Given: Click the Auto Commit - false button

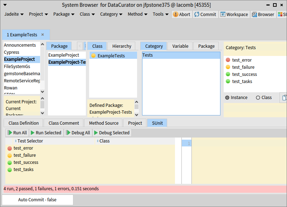Looking at the screenshot, I should pyautogui.click(x=38, y=200).
